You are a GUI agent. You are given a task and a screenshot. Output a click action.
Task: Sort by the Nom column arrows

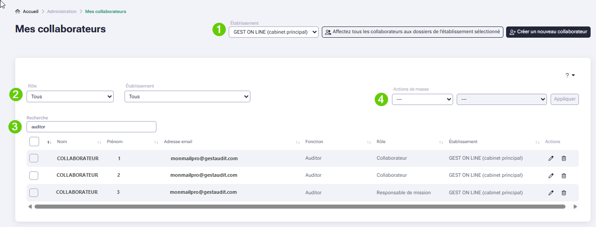coord(49,142)
